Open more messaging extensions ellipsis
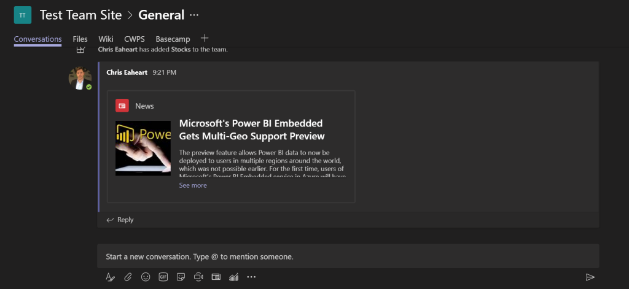629x289 pixels. click(x=251, y=277)
